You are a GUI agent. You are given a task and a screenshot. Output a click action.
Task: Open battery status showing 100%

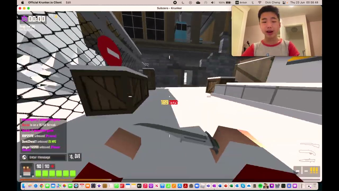coord(225,2)
